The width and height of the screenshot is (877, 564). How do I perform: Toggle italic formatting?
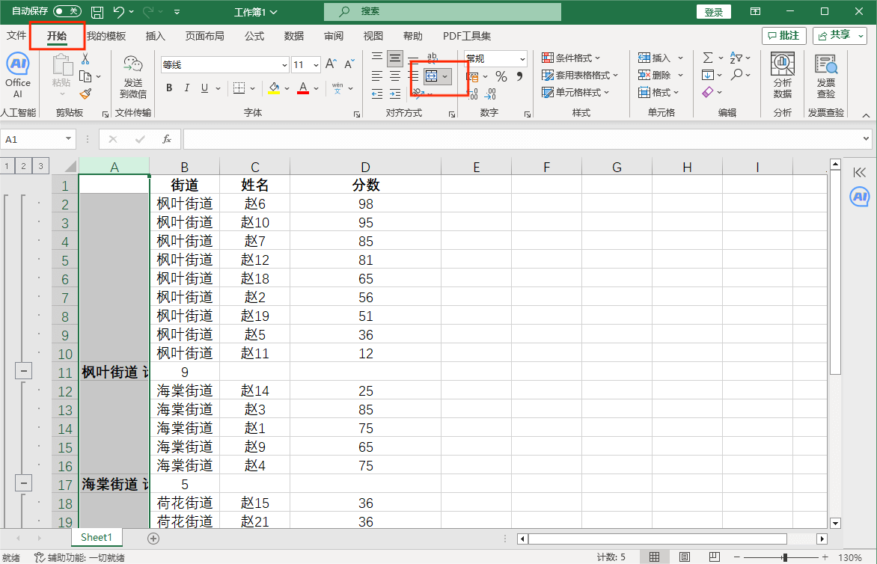pyautogui.click(x=187, y=88)
